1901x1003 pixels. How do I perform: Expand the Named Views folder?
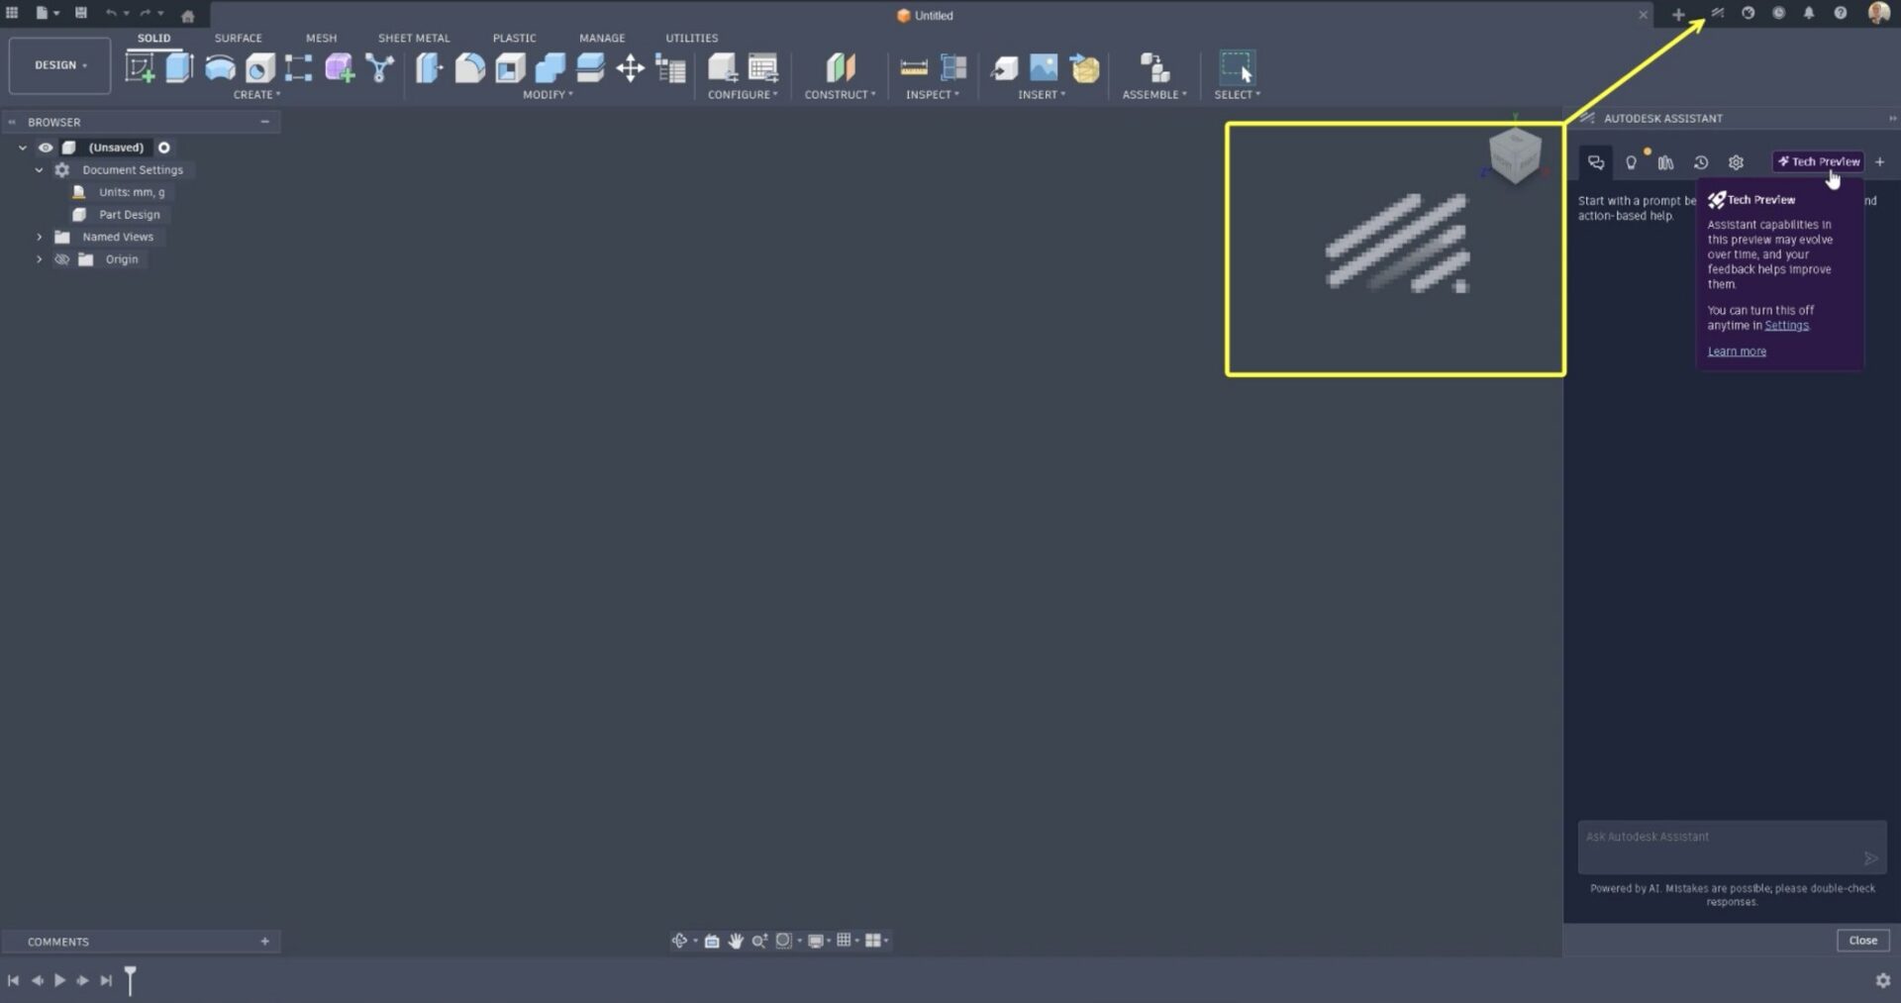tap(40, 238)
